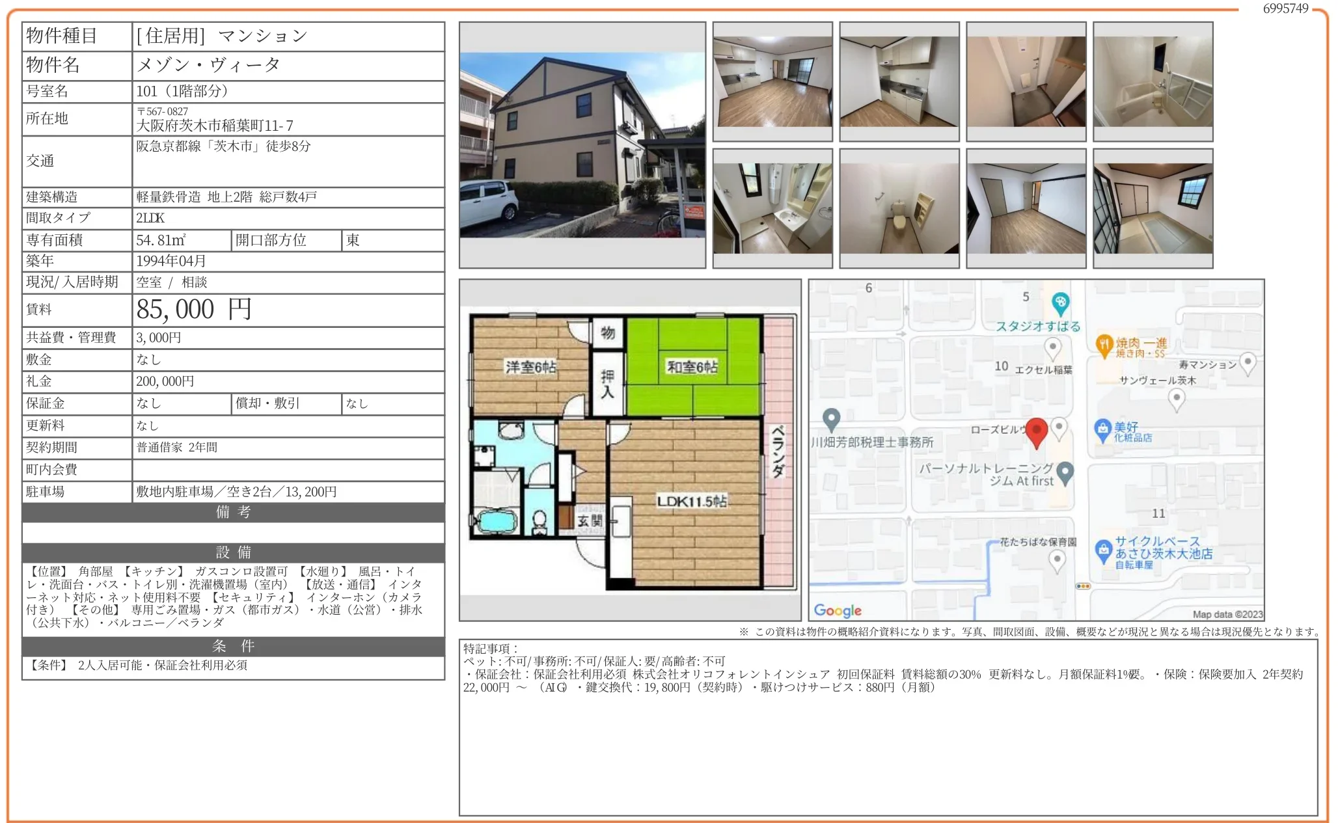The image size is (1338, 823).
Task: Click the 寿マンション map pin
Action: point(1247,362)
